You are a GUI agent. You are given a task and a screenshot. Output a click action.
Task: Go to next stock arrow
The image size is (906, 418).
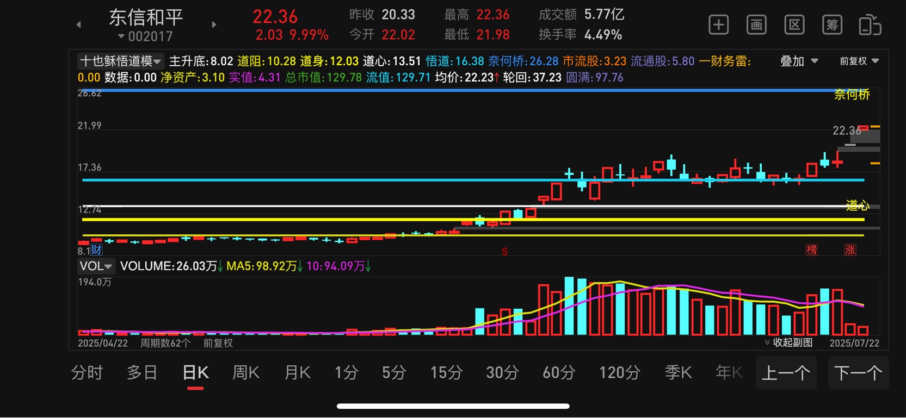click(214, 24)
